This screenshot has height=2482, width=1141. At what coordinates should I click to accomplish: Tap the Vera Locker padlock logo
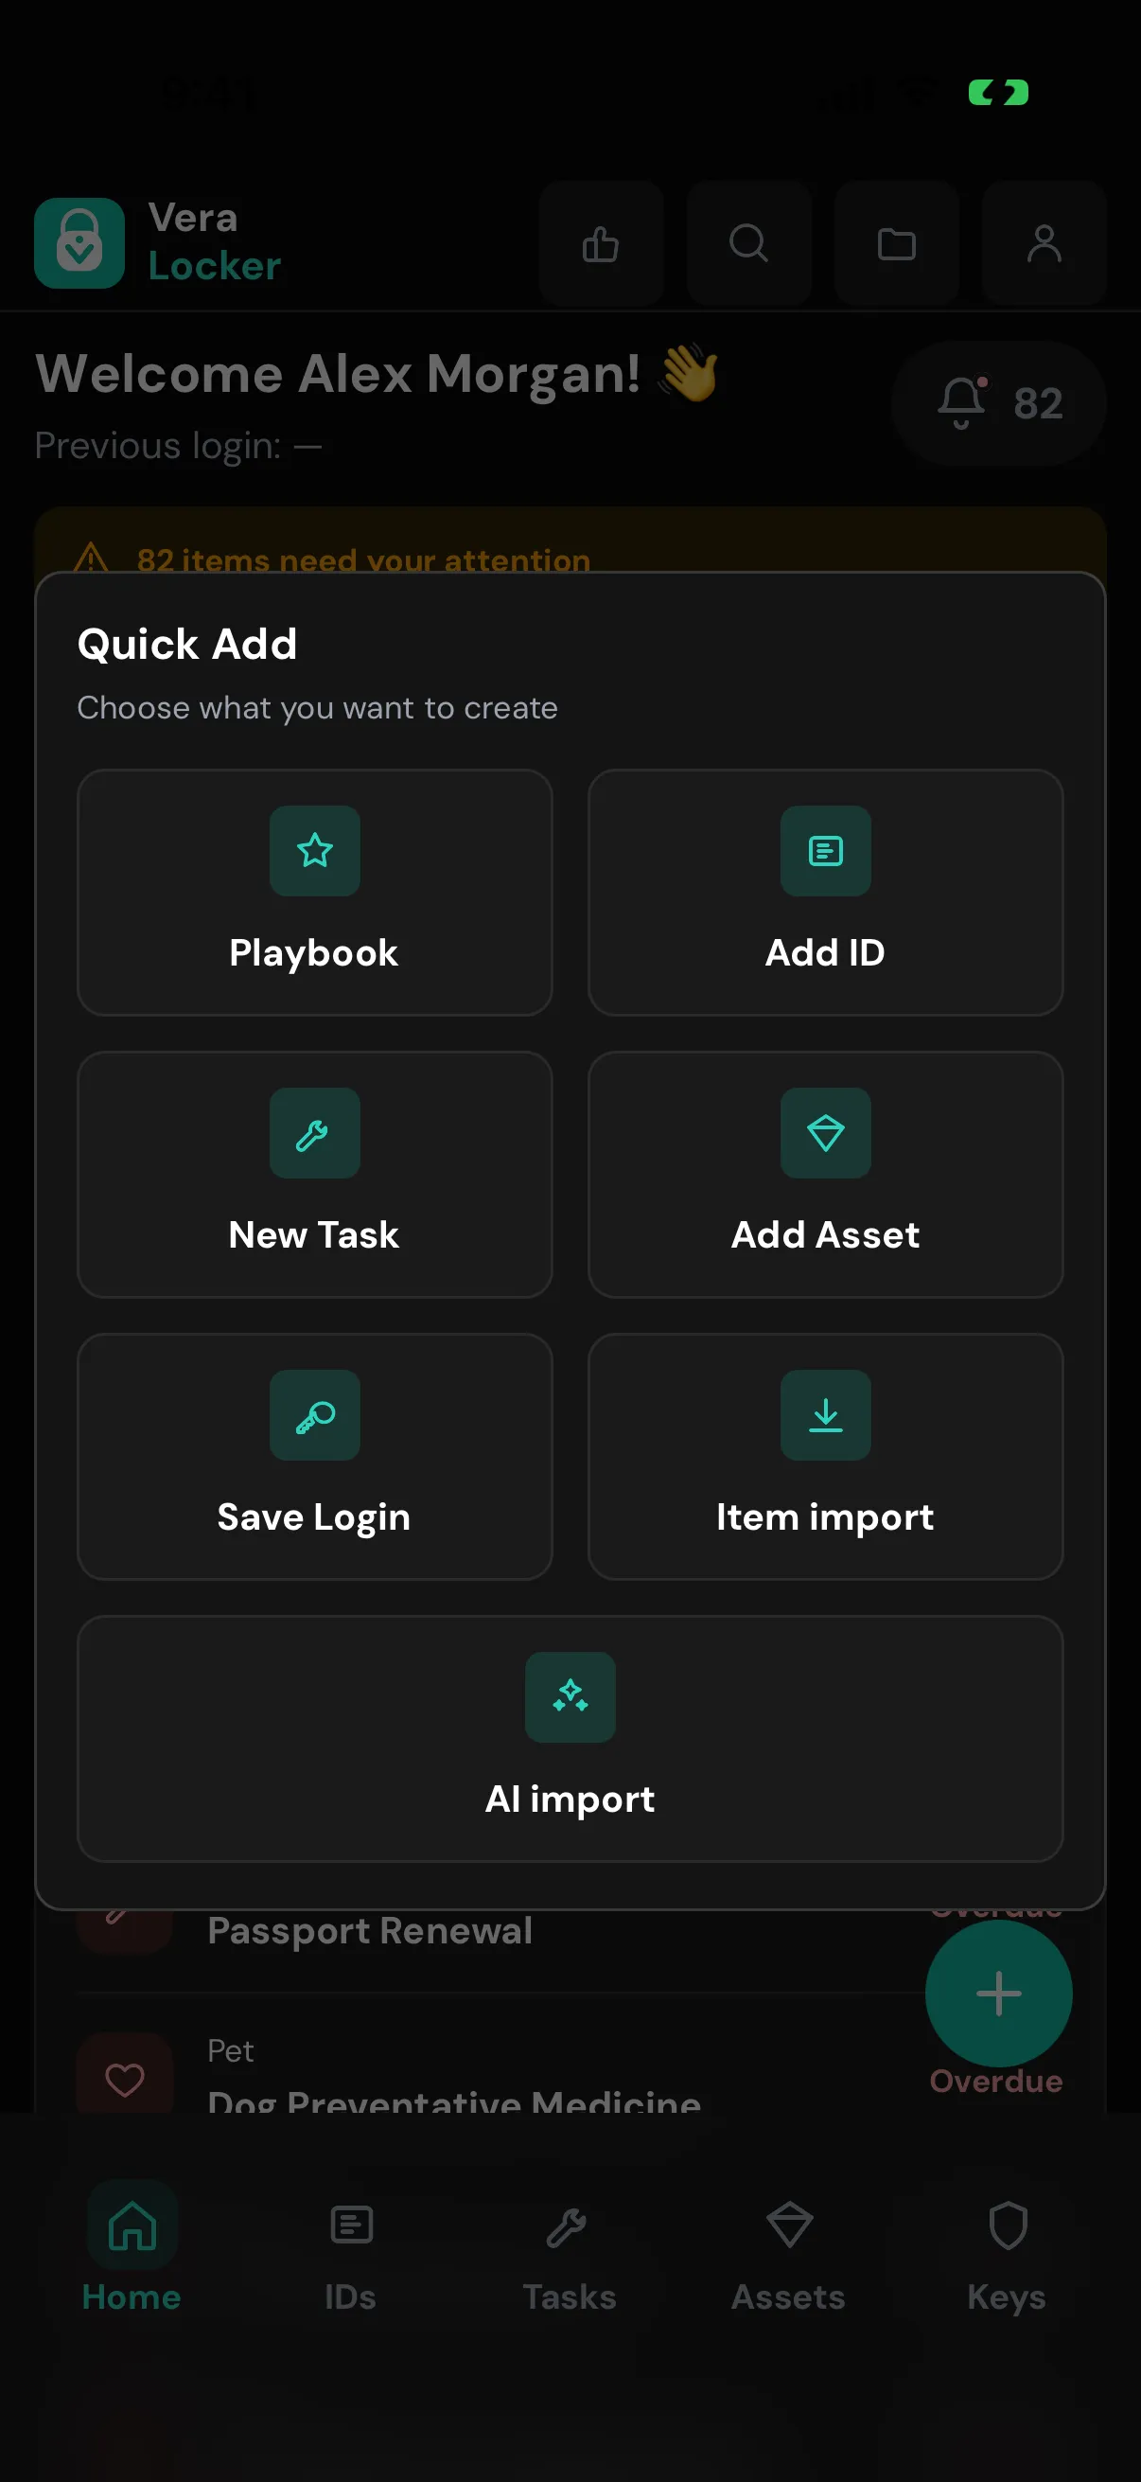pyautogui.click(x=79, y=242)
